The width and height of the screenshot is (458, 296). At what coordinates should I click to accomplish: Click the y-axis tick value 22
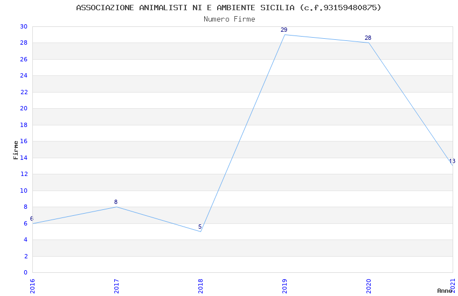tap(24, 92)
